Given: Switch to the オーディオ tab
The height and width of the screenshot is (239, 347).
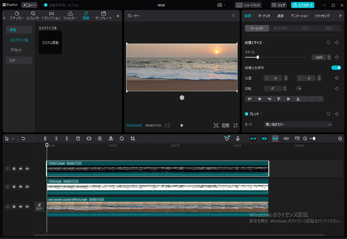Looking at the screenshot, I should pyautogui.click(x=264, y=16).
